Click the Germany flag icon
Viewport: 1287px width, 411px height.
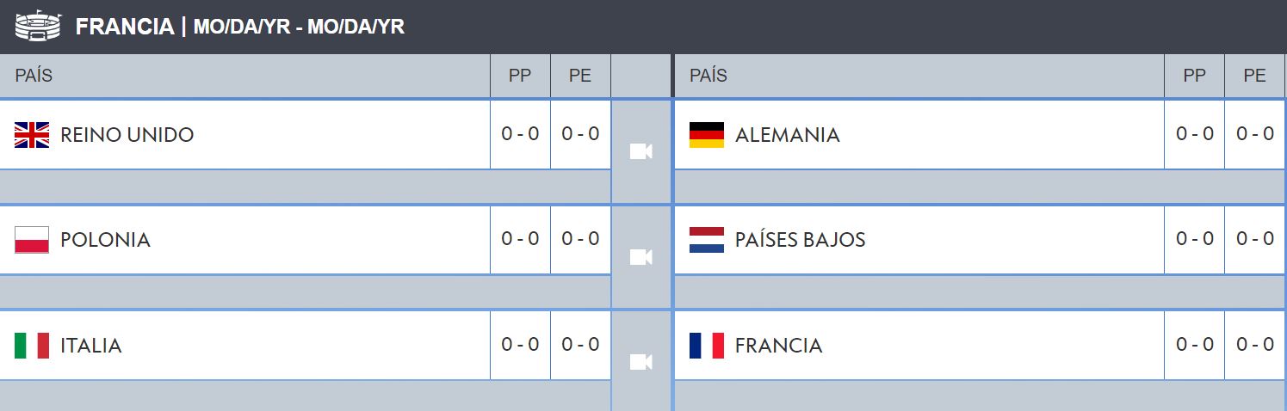(x=707, y=135)
